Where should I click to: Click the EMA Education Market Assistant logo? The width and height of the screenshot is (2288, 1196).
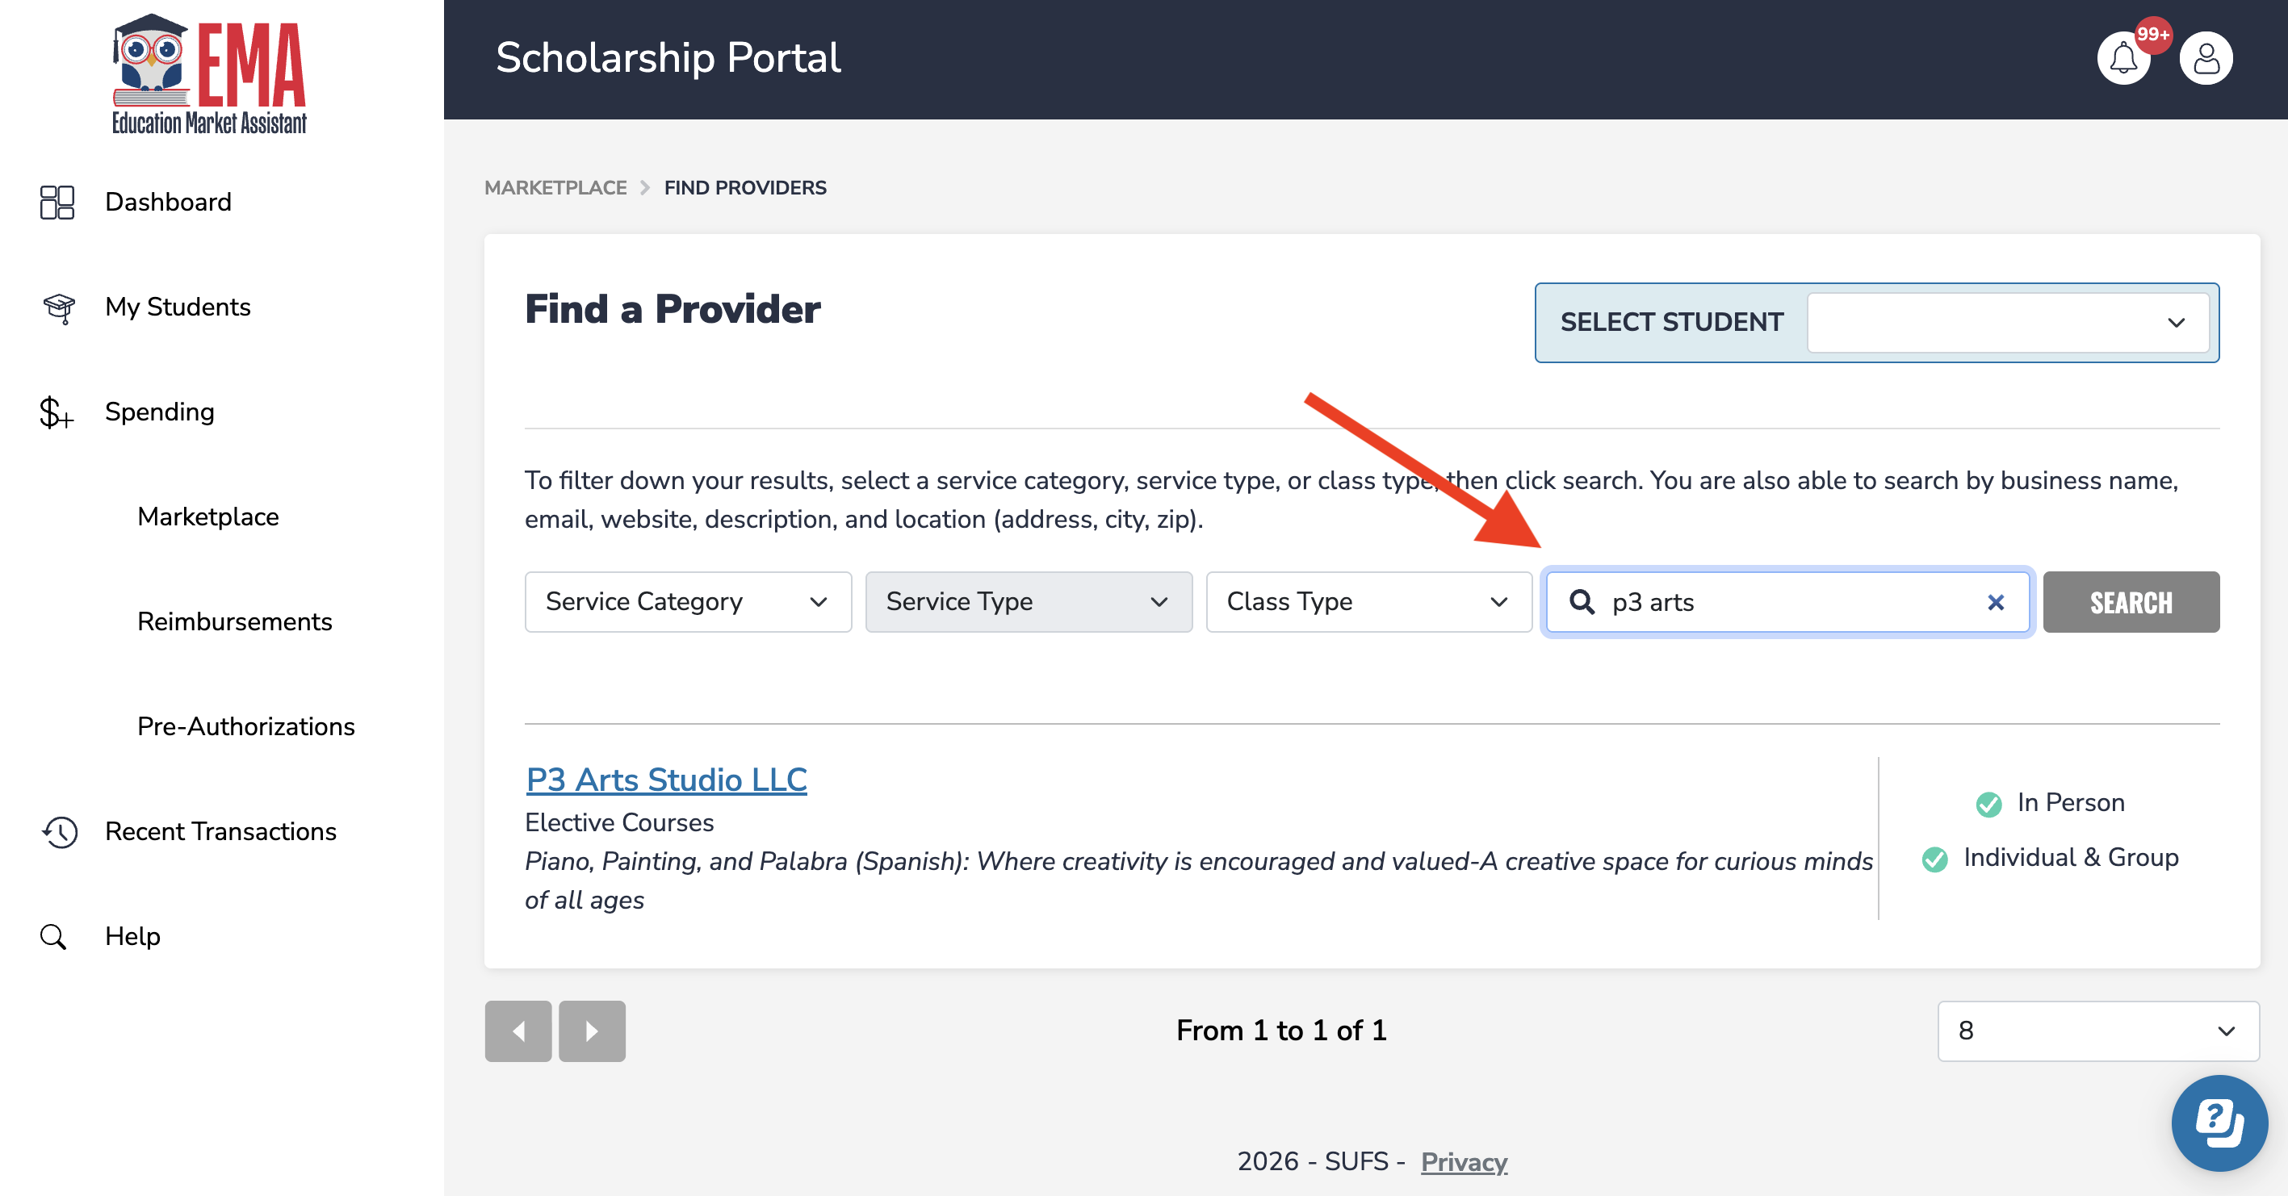210,74
